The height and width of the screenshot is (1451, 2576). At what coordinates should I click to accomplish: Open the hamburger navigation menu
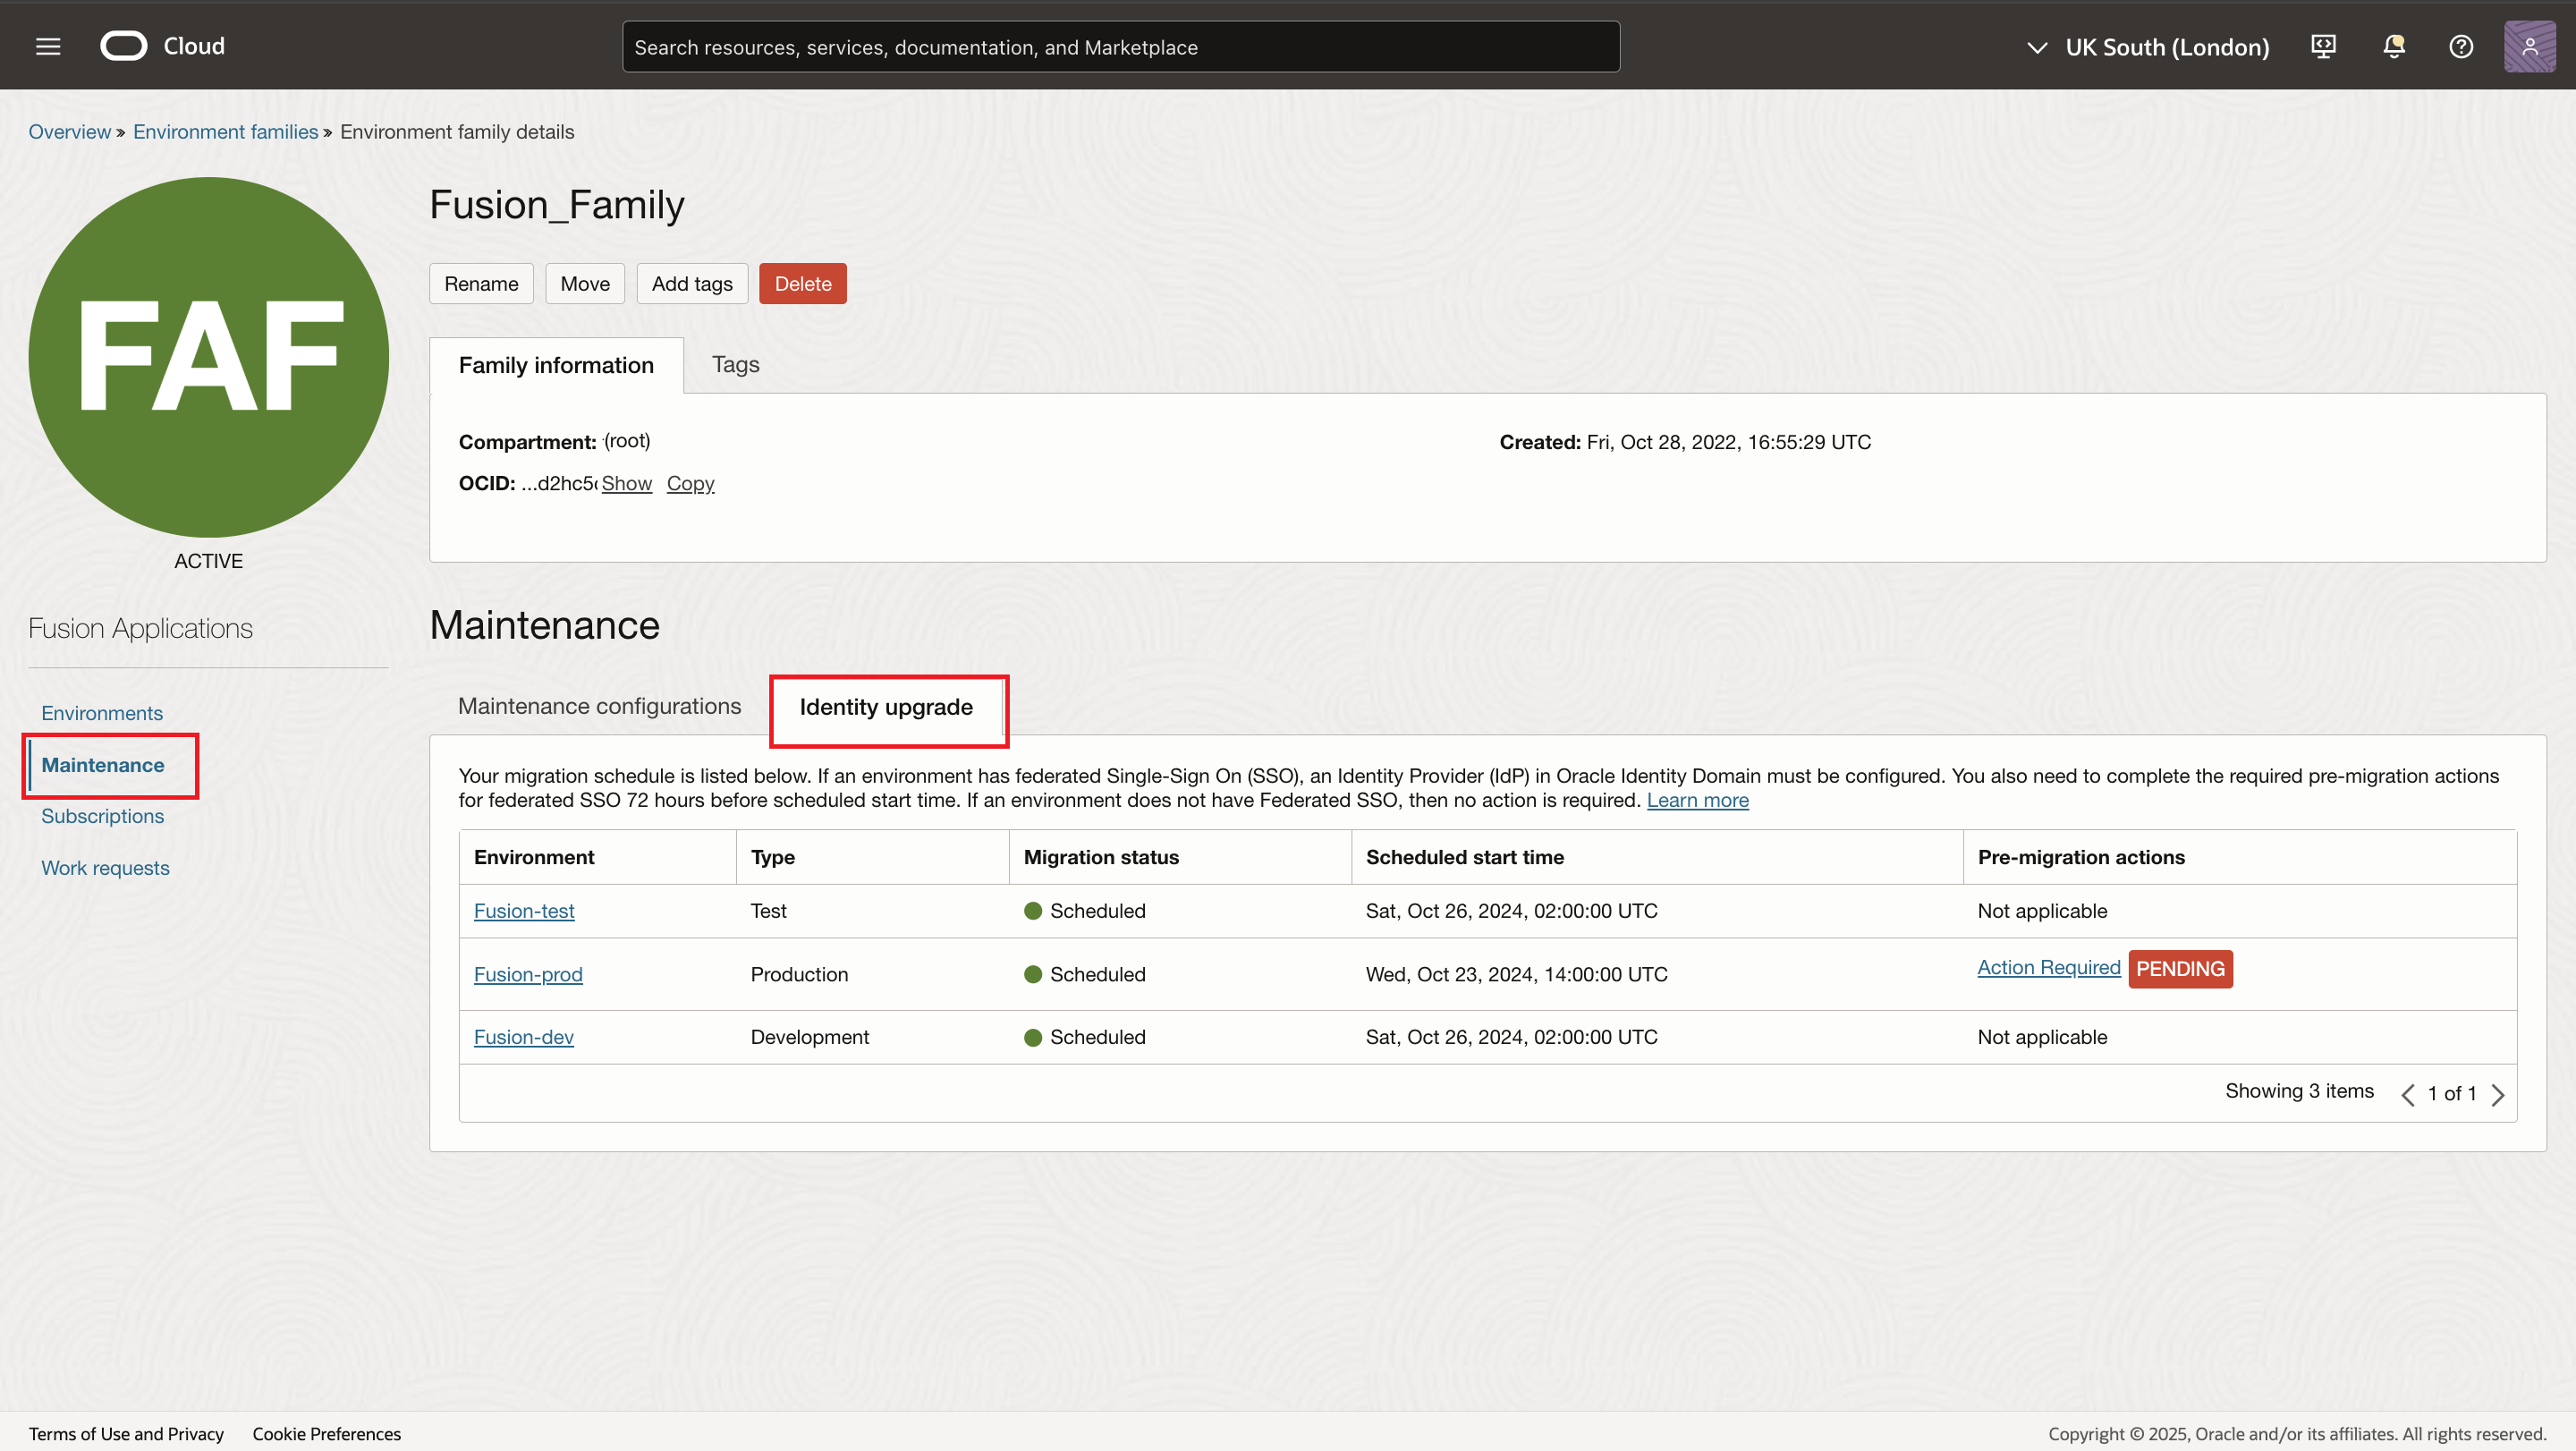point(48,46)
